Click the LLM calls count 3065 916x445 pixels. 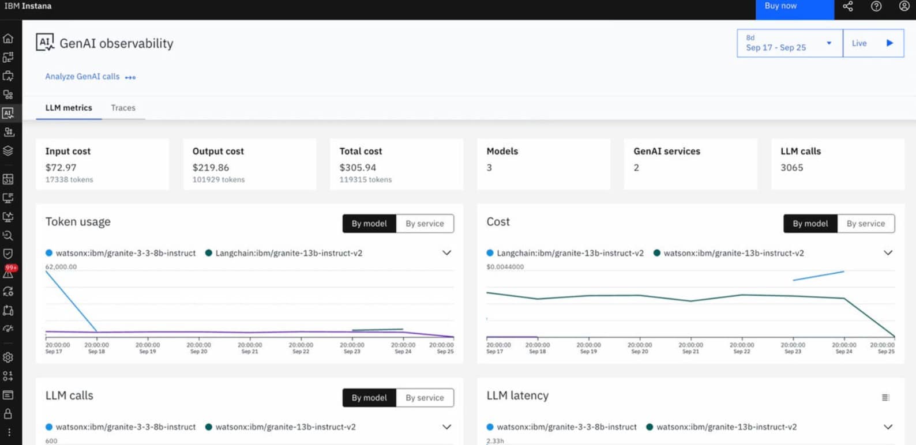coord(791,168)
